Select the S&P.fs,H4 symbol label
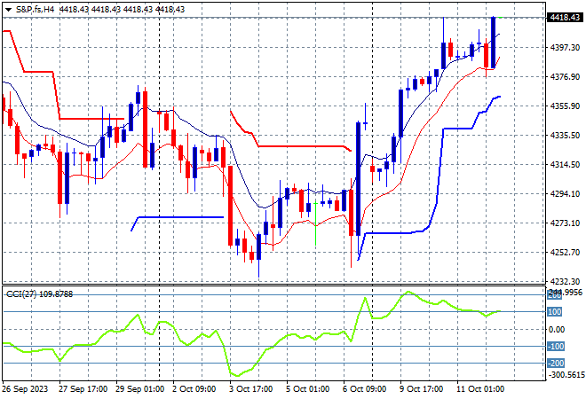 35,10
